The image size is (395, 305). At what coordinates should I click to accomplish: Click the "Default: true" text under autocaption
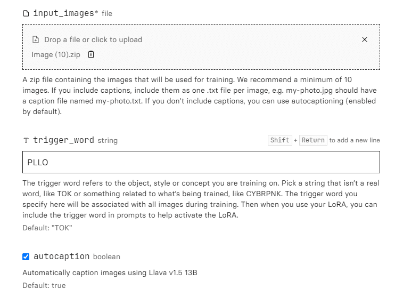tap(44, 286)
